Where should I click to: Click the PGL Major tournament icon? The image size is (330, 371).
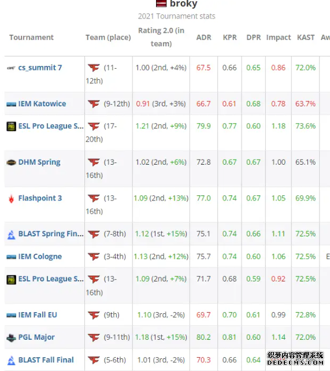pos(11,337)
